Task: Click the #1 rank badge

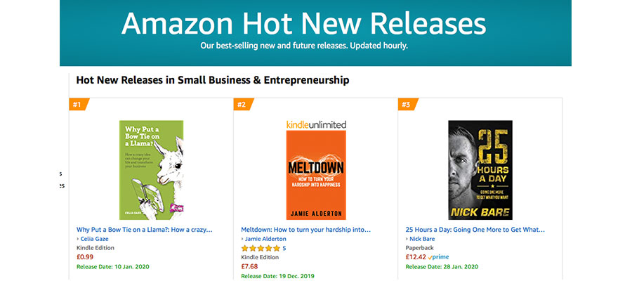Action: point(77,105)
